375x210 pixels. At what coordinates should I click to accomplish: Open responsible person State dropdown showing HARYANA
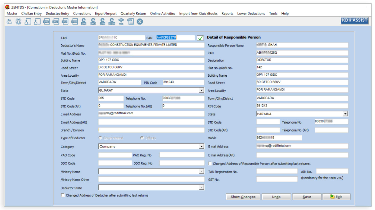point(345,114)
